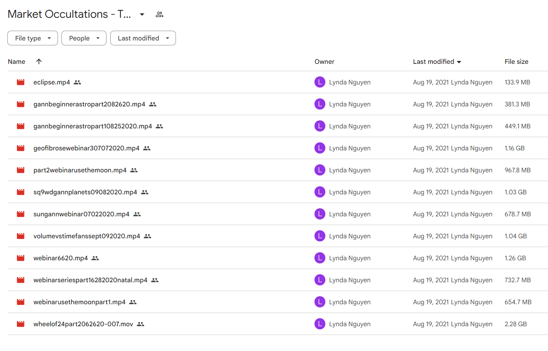Screen dimensions: 548x351
Task: Click shared icon beside part2webinarusethemoon.mp4
Action: [x=134, y=170]
